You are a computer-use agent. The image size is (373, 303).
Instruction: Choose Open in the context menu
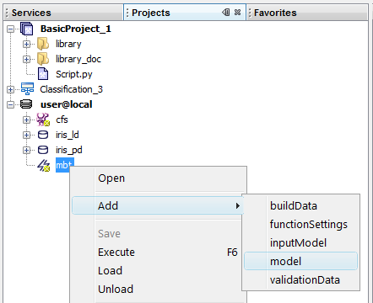tap(158, 178)
